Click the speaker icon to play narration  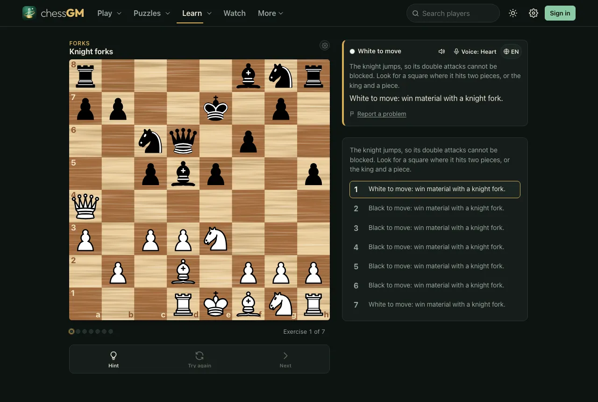point(441,51)
